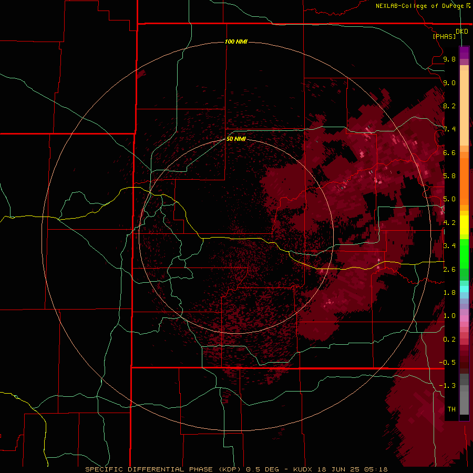The width and height of the screenshot is (473, 473).
Task: Click the 5.0 legend value
Action: (x=449, y=199)
